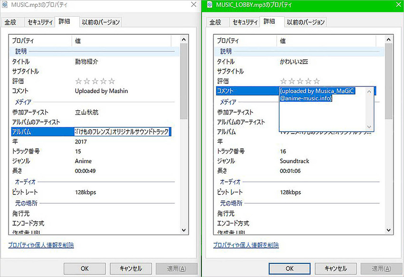404x277 pixels.
Task: Click scroll down arrow in MUSIC_LOBBY.mp3 list
Action: [x=389, y=230]
